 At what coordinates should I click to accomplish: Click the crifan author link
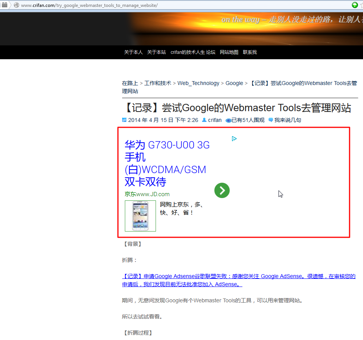click(x=215, y=120)
